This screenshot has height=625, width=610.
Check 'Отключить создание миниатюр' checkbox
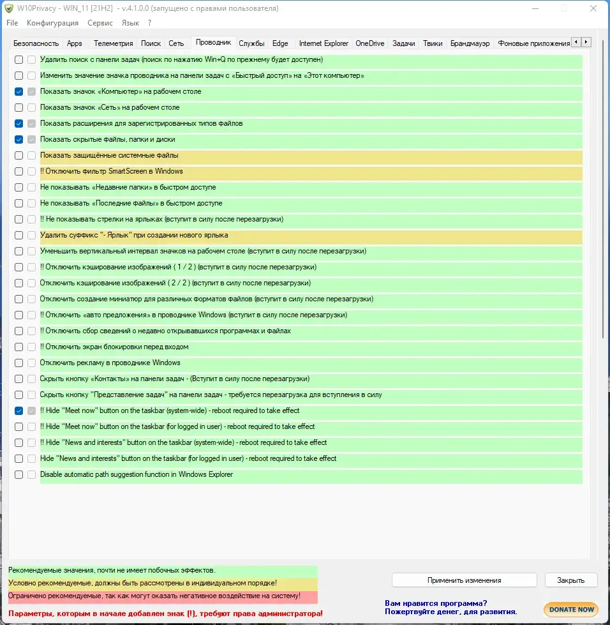pyautogui.click(x=19, y=299)
